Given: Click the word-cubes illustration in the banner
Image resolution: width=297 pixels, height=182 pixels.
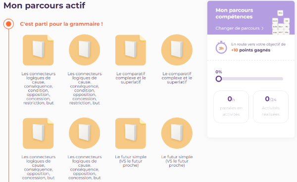Looking at the screenshot, I should 281,23.
